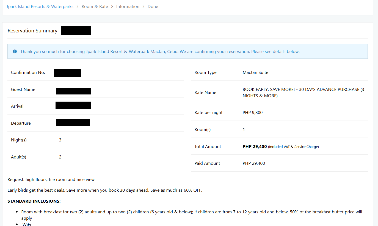
Task: Click the Night(s) label
Action: click(19, 140)
